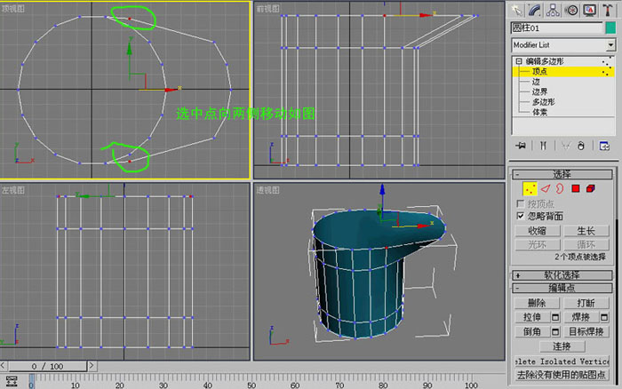Click the 顶视图 viewport label
The width and height of the screenshot is (622, 389).
coord(13,8)
